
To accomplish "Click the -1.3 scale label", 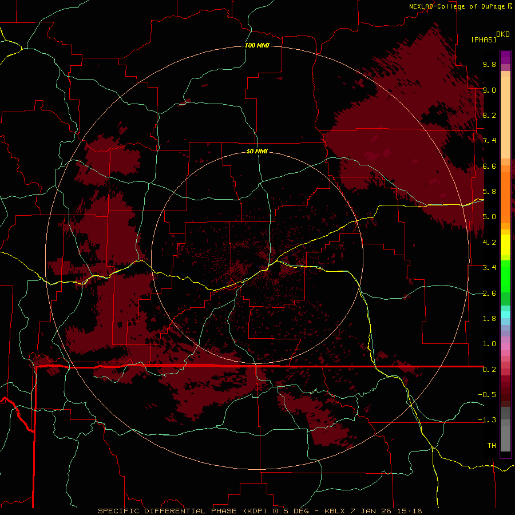I will 487,420.
